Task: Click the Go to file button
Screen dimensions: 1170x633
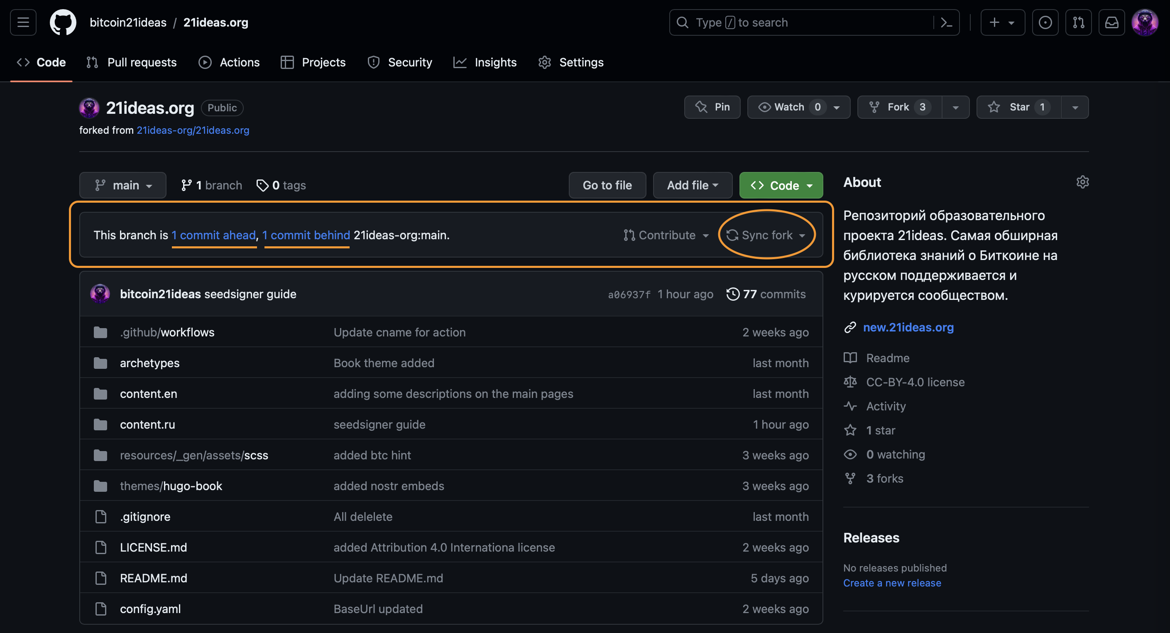Action: [x=607, y=185]
